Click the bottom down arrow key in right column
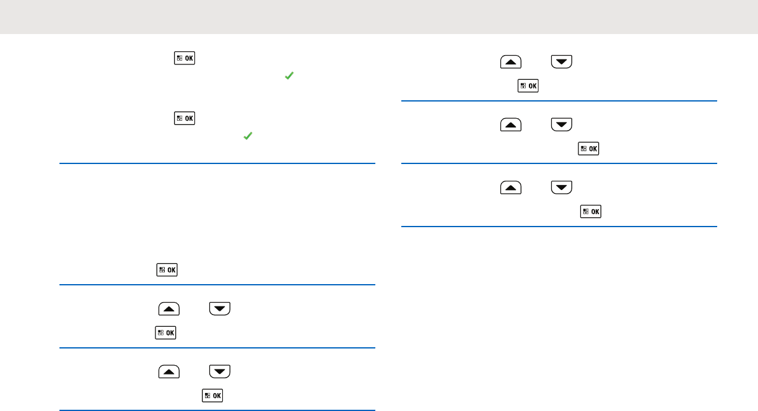This screenshot has height=411, width=758. (x=560, y=187)
